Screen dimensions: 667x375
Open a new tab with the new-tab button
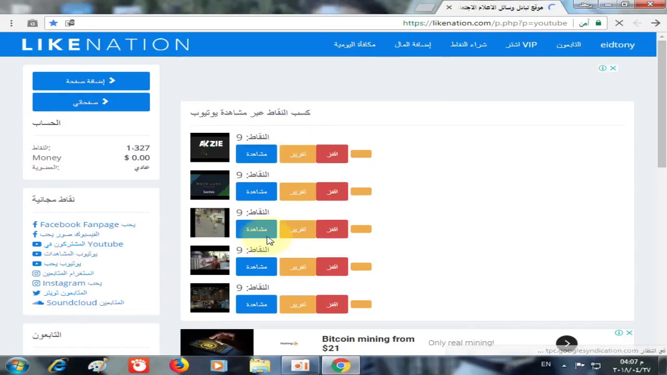pos(425,7)
